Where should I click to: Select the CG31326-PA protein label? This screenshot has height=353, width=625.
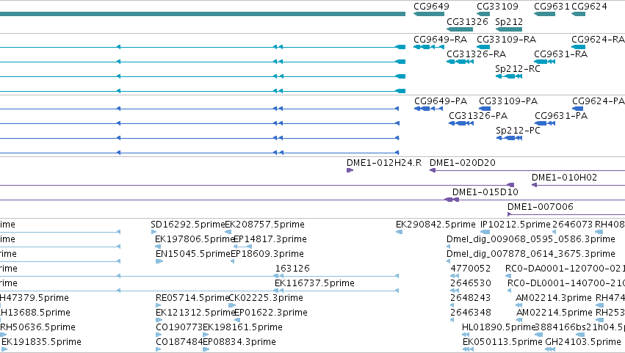(x=478, y=116)
